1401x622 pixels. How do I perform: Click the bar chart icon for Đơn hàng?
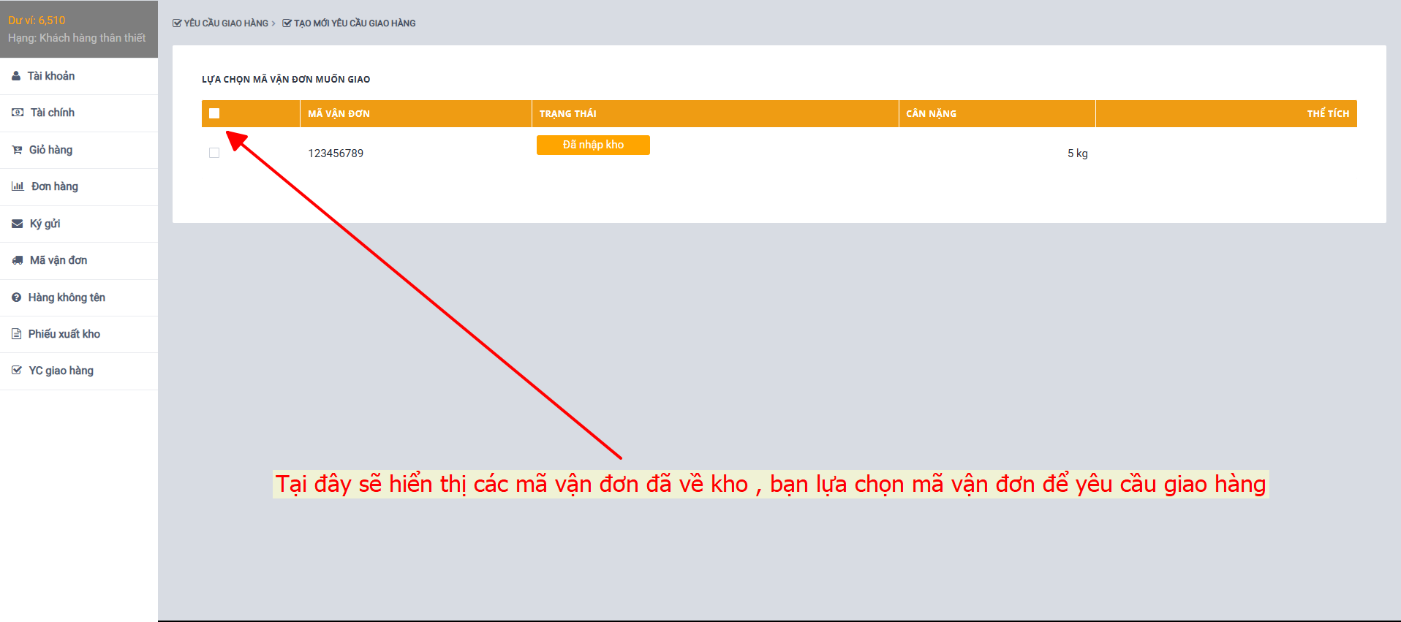click(x=18, y=186)
